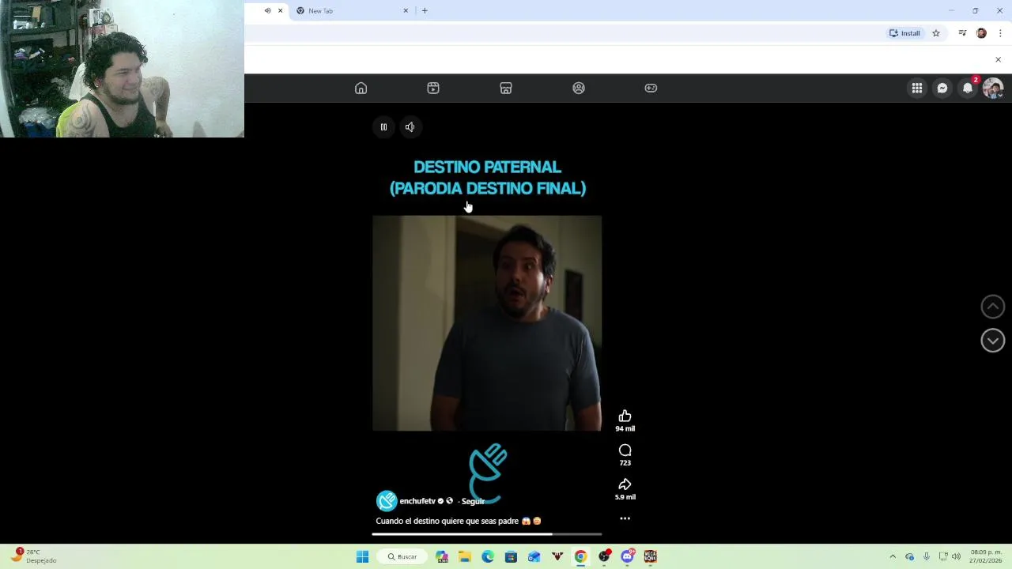
Task: Open the three-dot options on the reel
Action: (x=625, y=518)
